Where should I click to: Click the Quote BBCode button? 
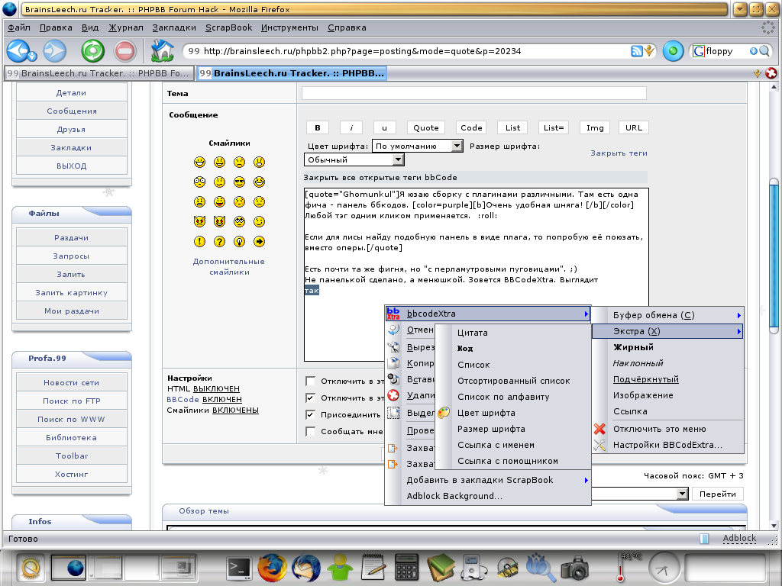426,127
